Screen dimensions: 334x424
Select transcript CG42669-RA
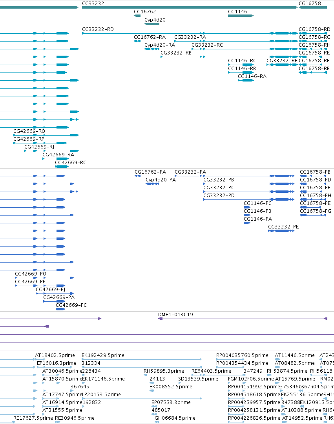coord(58,155)
